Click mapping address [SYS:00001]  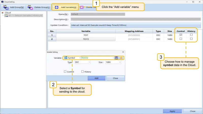[x=134, y=39]
